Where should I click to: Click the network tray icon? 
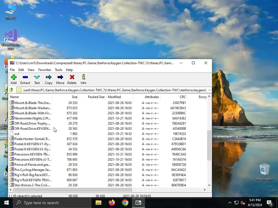[236, 203]
